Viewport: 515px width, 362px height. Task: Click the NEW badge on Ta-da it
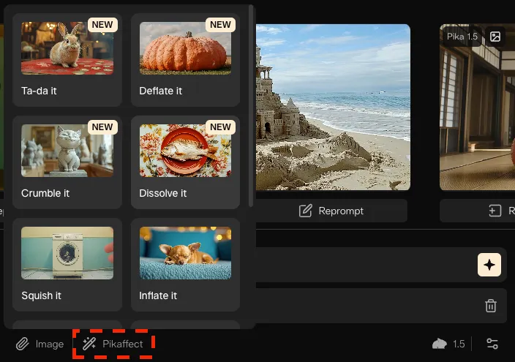point(102,25)
